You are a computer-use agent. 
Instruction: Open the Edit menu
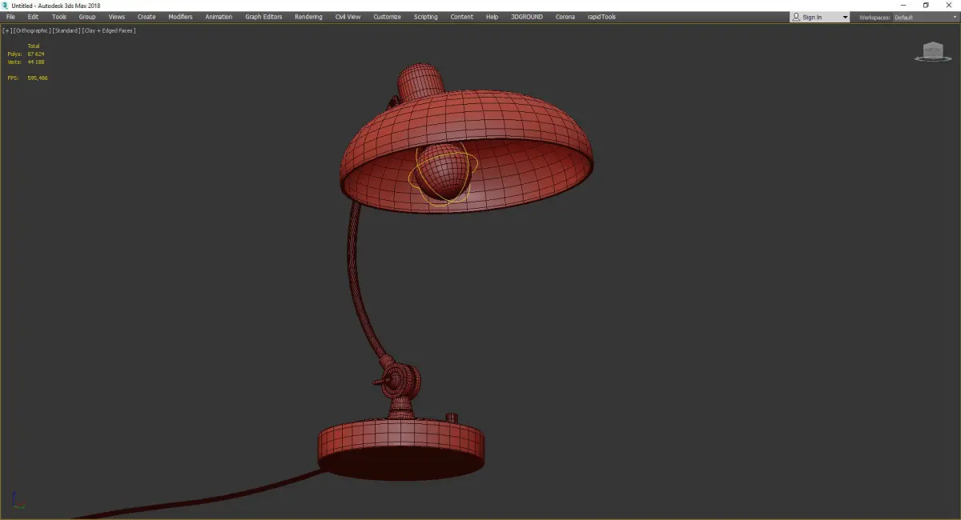click(x=33, y=17)
